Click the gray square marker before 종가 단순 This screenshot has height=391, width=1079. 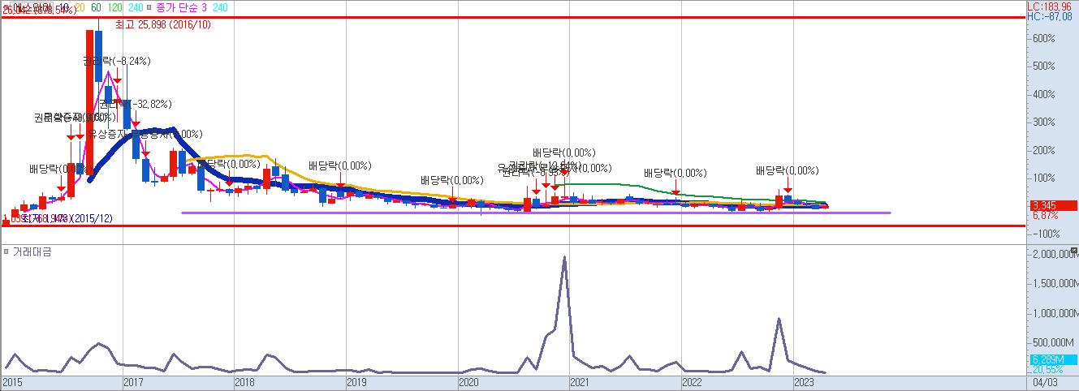pos(150,6)
